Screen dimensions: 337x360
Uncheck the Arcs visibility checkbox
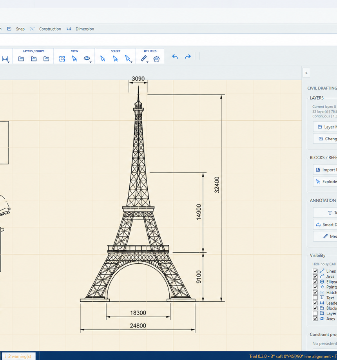(315, 276)
